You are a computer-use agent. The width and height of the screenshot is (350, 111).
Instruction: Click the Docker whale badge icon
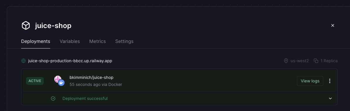[61, 83]
